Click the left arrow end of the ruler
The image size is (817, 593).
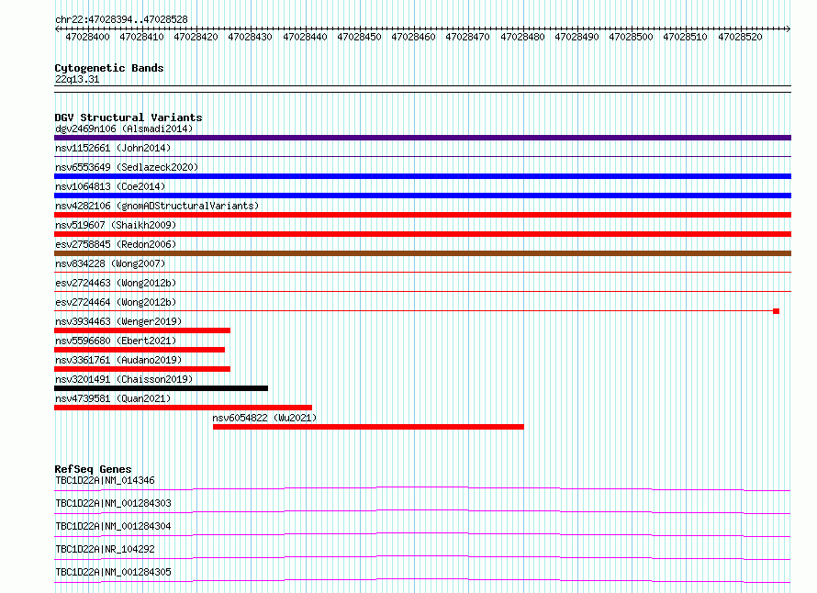point(57,28)
